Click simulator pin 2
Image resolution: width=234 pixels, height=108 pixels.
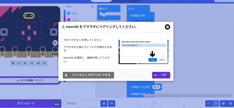[x=29, y=51]
